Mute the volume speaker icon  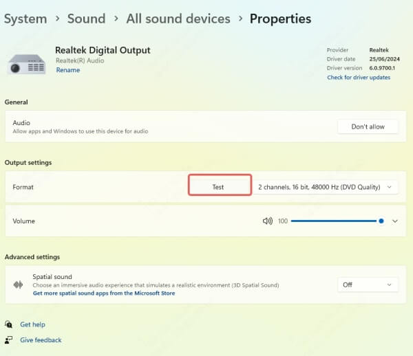[268, 221]
